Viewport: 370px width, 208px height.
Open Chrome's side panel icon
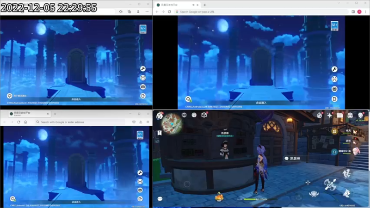click(x=353, y=12)
